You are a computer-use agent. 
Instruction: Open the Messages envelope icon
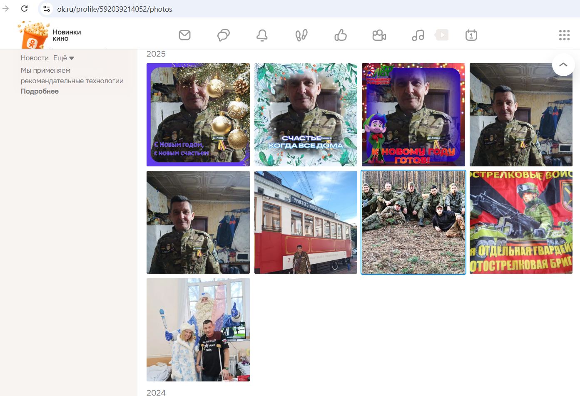184,35
